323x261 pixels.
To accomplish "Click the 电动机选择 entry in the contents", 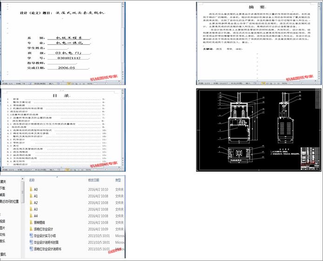I will point(57,127).
